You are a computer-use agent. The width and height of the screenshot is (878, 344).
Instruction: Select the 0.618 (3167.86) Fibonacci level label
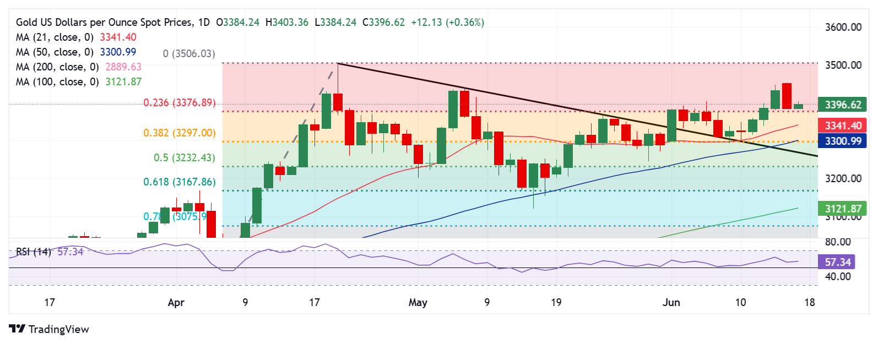(x=180, y=182)
